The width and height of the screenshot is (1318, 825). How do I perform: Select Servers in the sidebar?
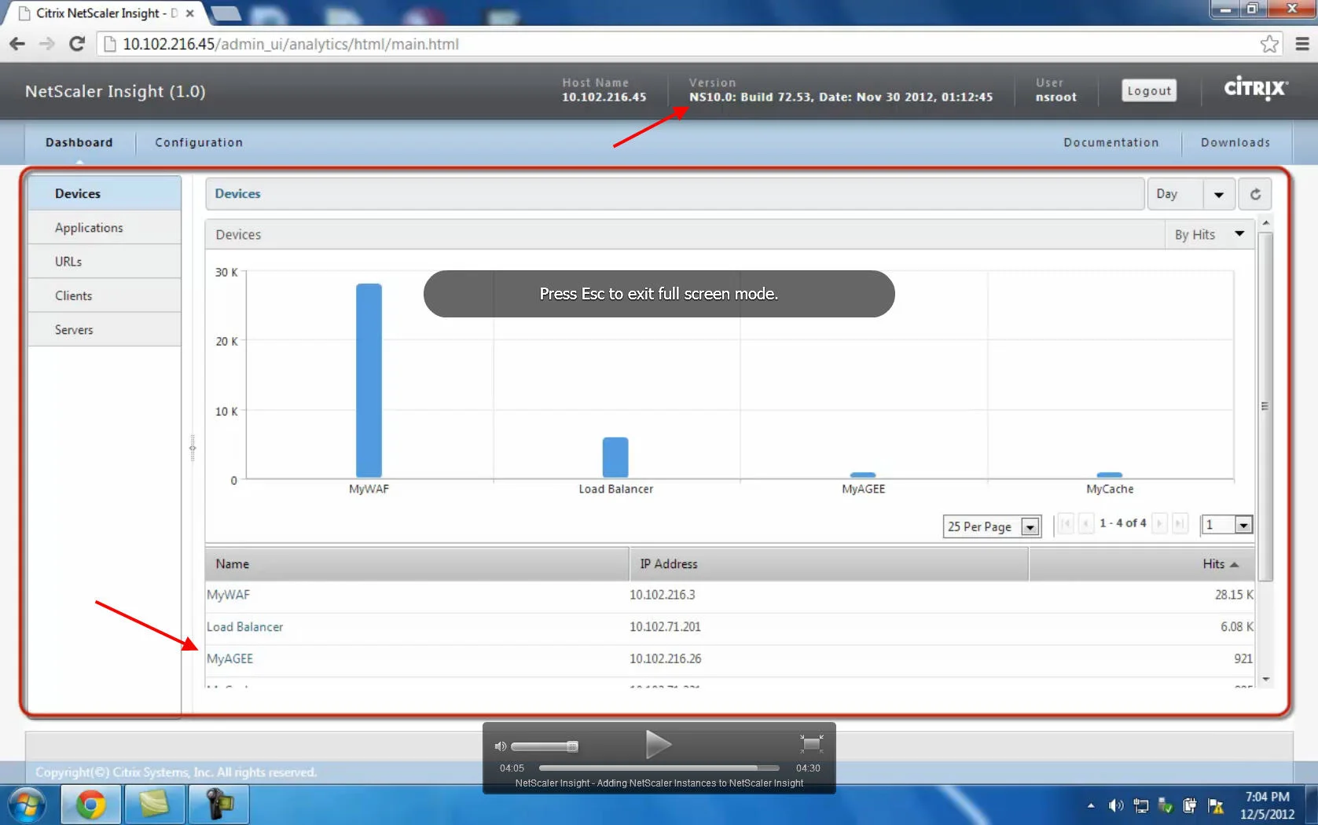click(105, 330)
